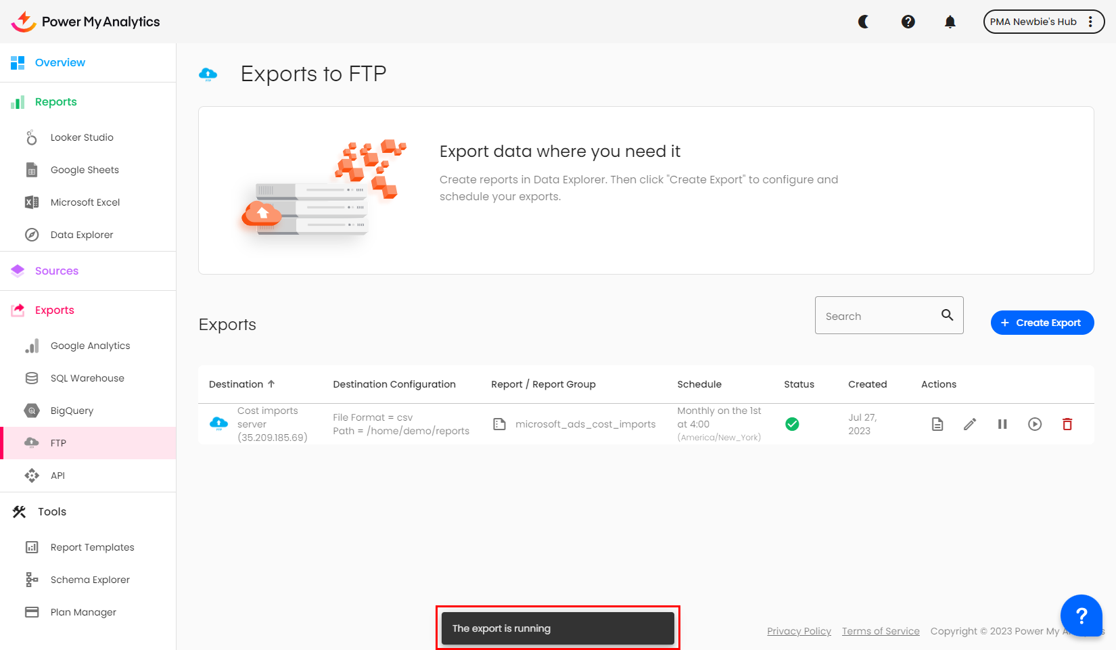Delete the export with trash icon
Screen dimensions: 1116x650
pyautogui.click(x=1067, y=424)
